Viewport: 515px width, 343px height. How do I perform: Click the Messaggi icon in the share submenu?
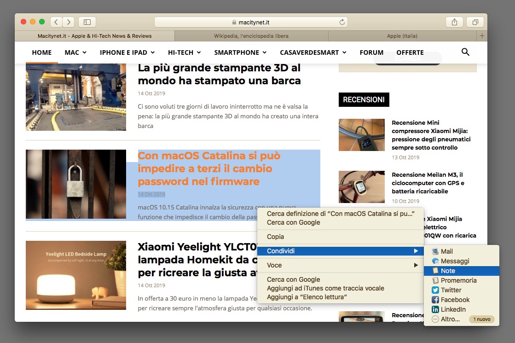click(x=435, y=261)
